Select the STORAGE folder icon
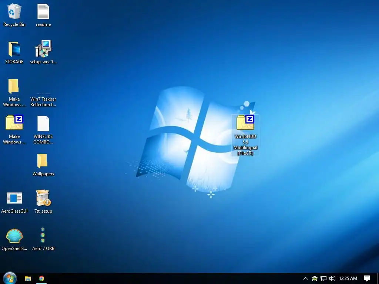This screenshot has width=379, height=284. click(x=14, y=49)
